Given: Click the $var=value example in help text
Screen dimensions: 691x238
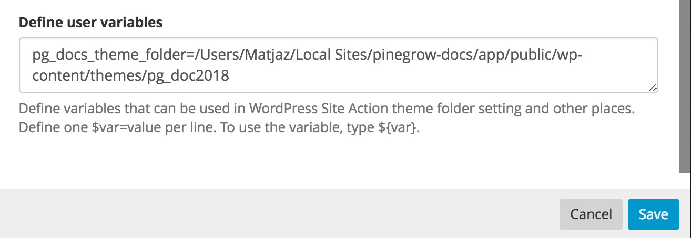Looking at the screenshot, I should pyautogui.click(x=124, y=128).
